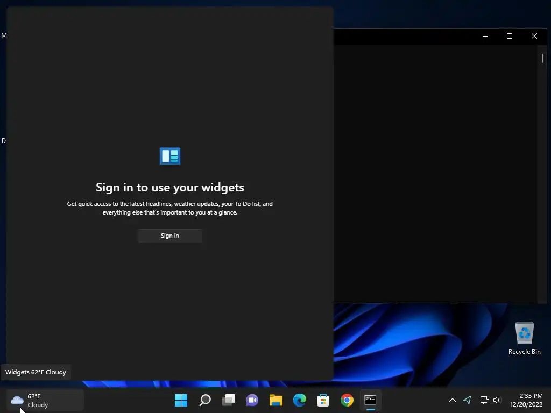The width and height of the screenshot is (551, 413).
Task: Open the volume speaker tray icon
Action: pyautogui.click(x=497, y=400)
